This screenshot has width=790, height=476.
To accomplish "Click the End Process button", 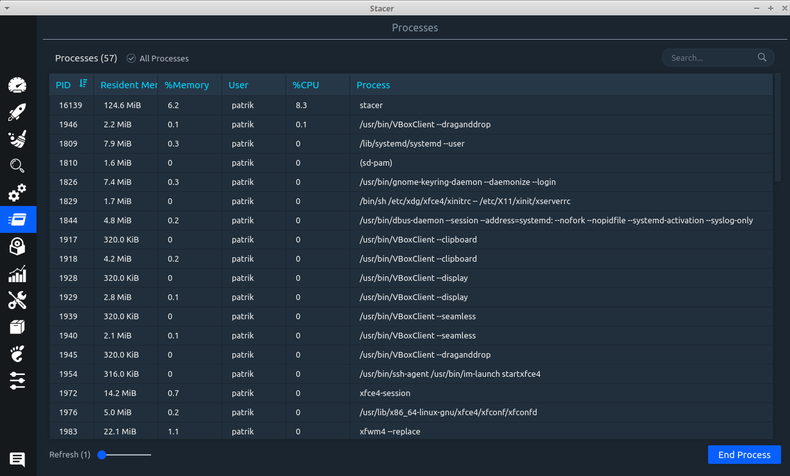I will [x=744, y=455].
